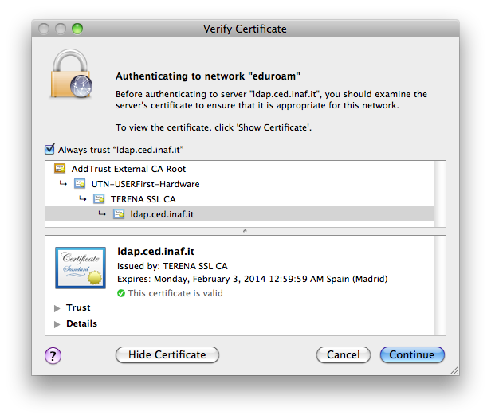Viewport: 491px width, 419px height.
Task: Click the large Certificate Standard thumbnail
Action: [81, 268]
